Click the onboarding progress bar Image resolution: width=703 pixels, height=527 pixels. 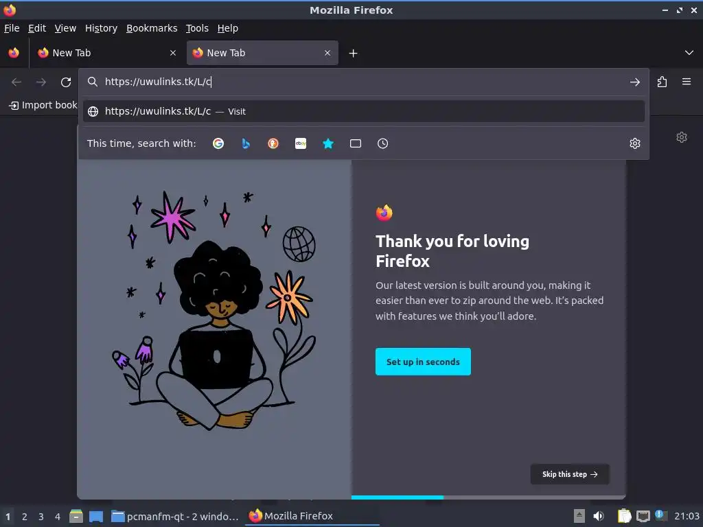click(489, 497)
